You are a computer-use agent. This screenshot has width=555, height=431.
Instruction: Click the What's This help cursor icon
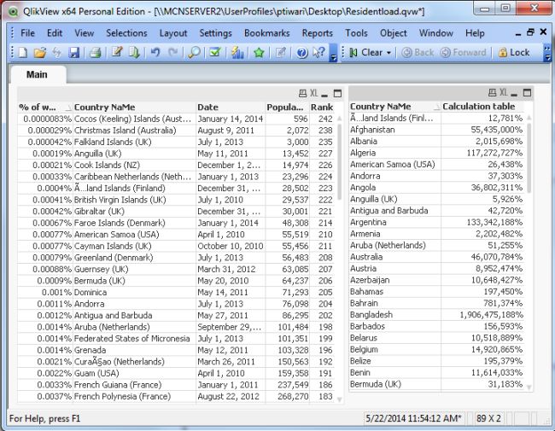tap(319, 52)
